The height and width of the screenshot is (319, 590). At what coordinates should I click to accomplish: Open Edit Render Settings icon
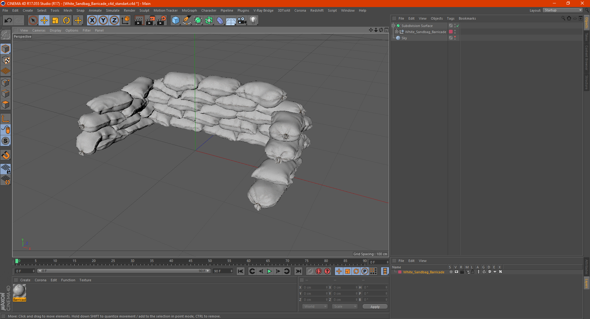[x=162, y=21]
